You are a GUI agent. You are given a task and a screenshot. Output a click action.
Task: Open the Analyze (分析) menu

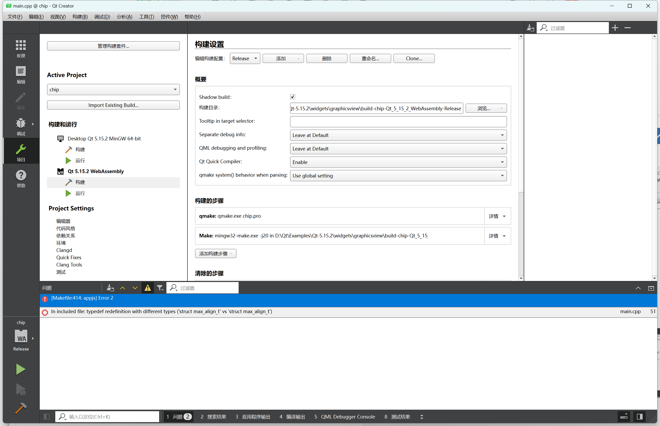(124, 17)
